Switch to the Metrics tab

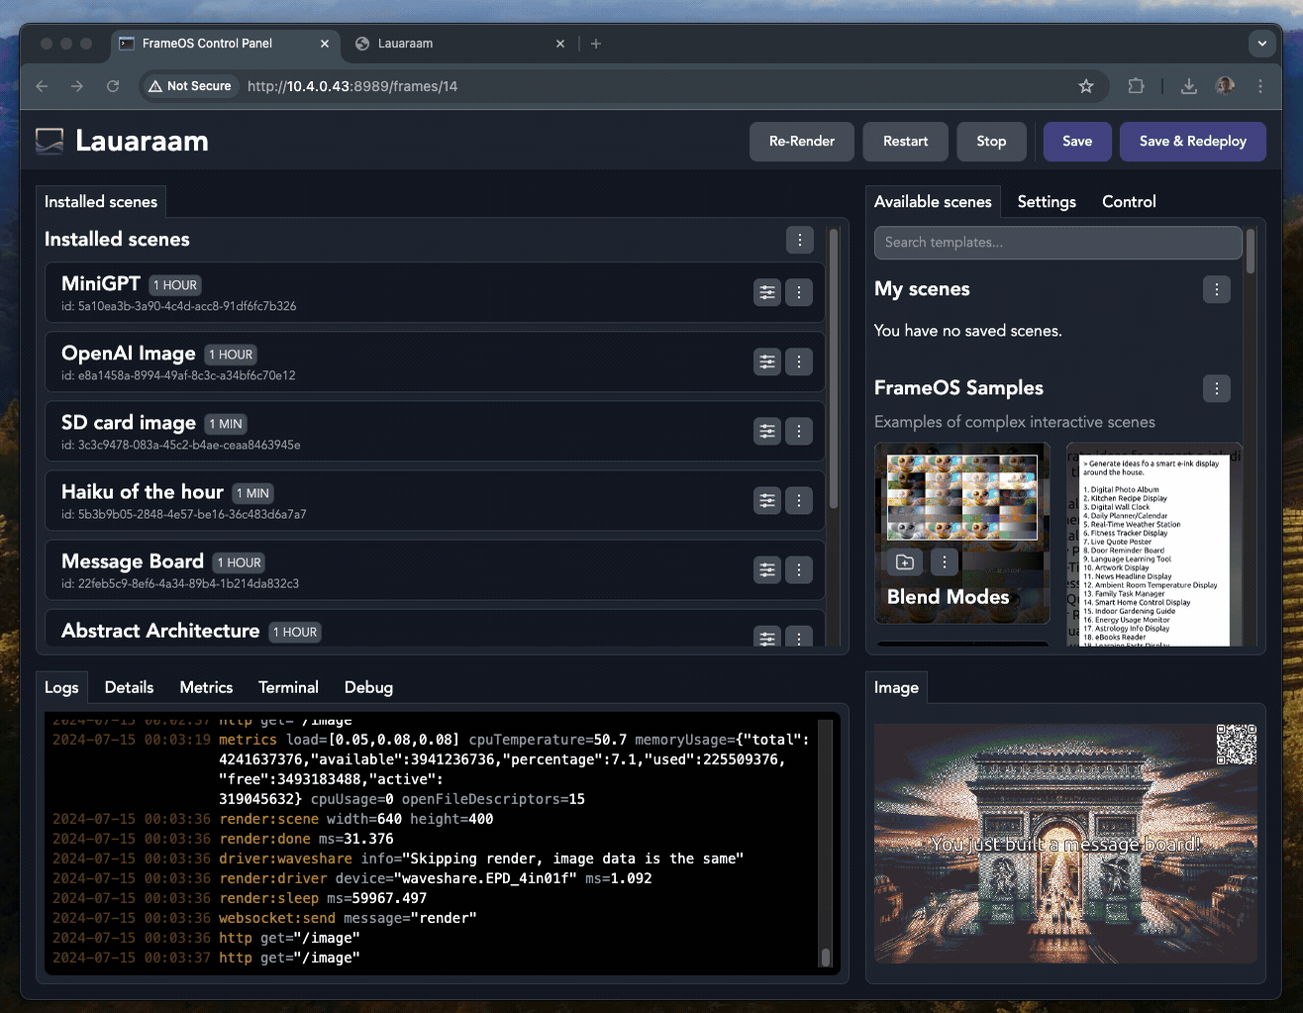tap(206, 687)
